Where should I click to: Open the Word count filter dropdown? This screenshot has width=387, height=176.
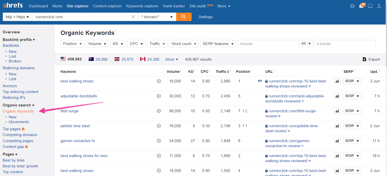pyautogui.click(x=184, y=44)
